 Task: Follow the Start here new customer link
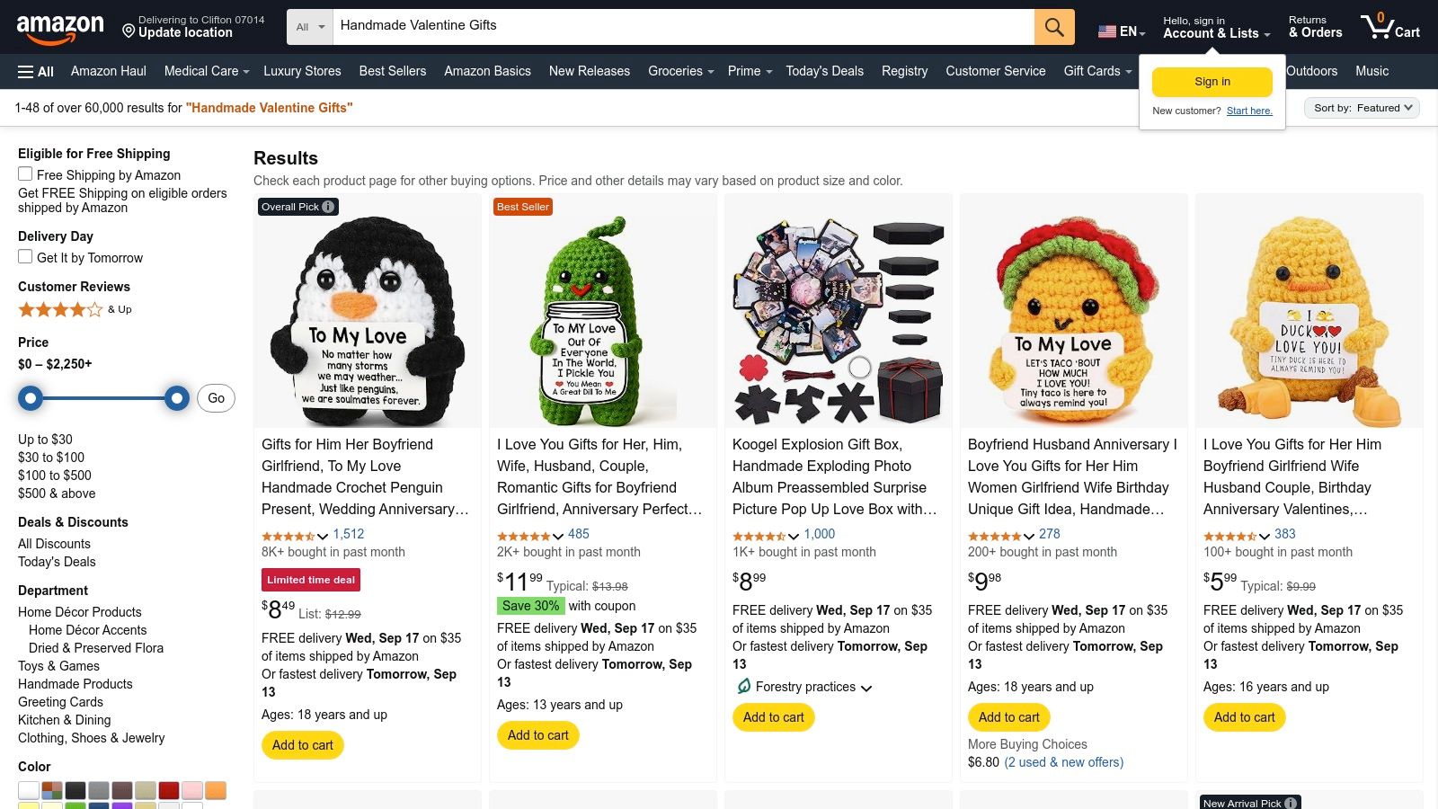coord(1249,111)
